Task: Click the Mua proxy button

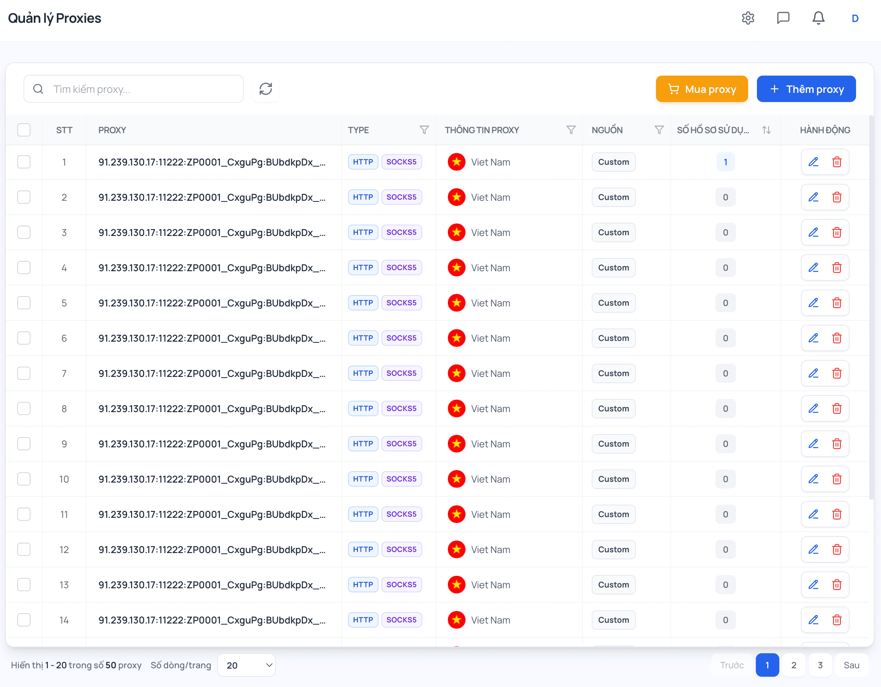Action: pos(701,89)
